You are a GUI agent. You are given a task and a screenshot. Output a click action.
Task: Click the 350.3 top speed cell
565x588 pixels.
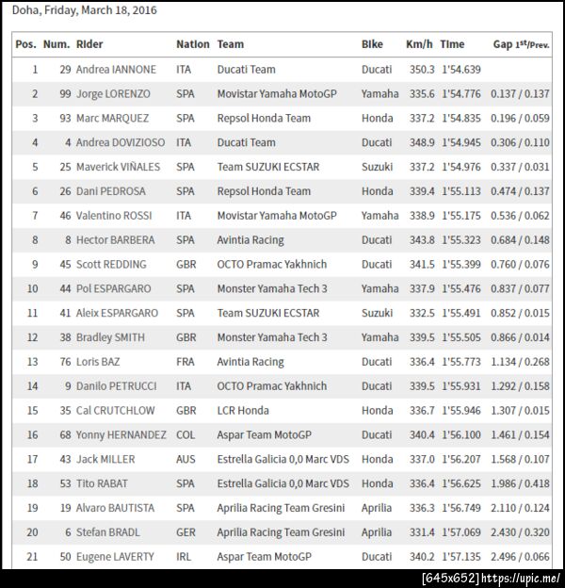point(420,69)
